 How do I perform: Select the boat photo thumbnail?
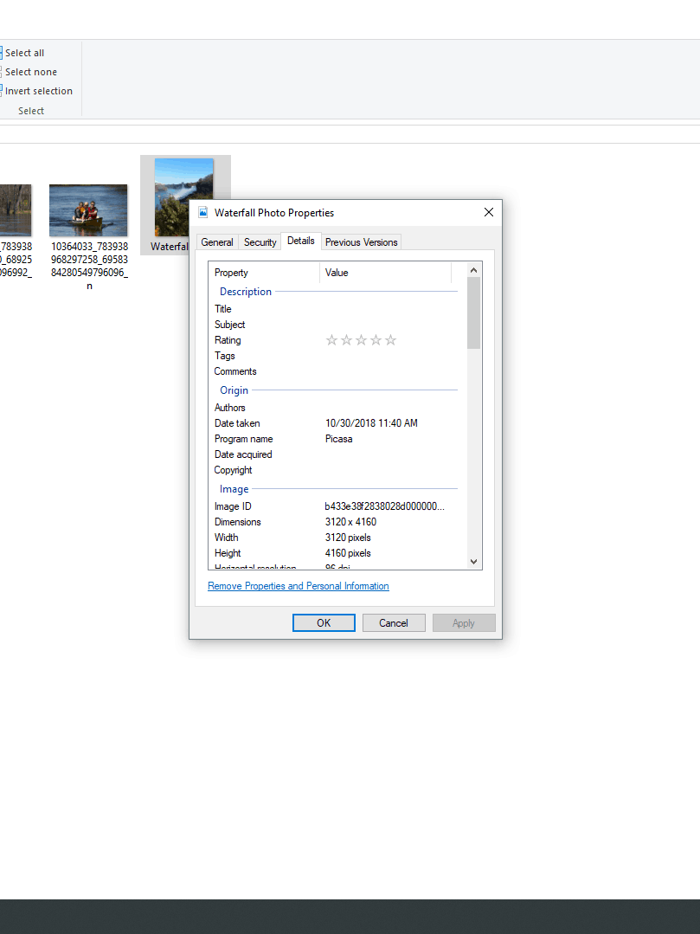click(88, 209)
